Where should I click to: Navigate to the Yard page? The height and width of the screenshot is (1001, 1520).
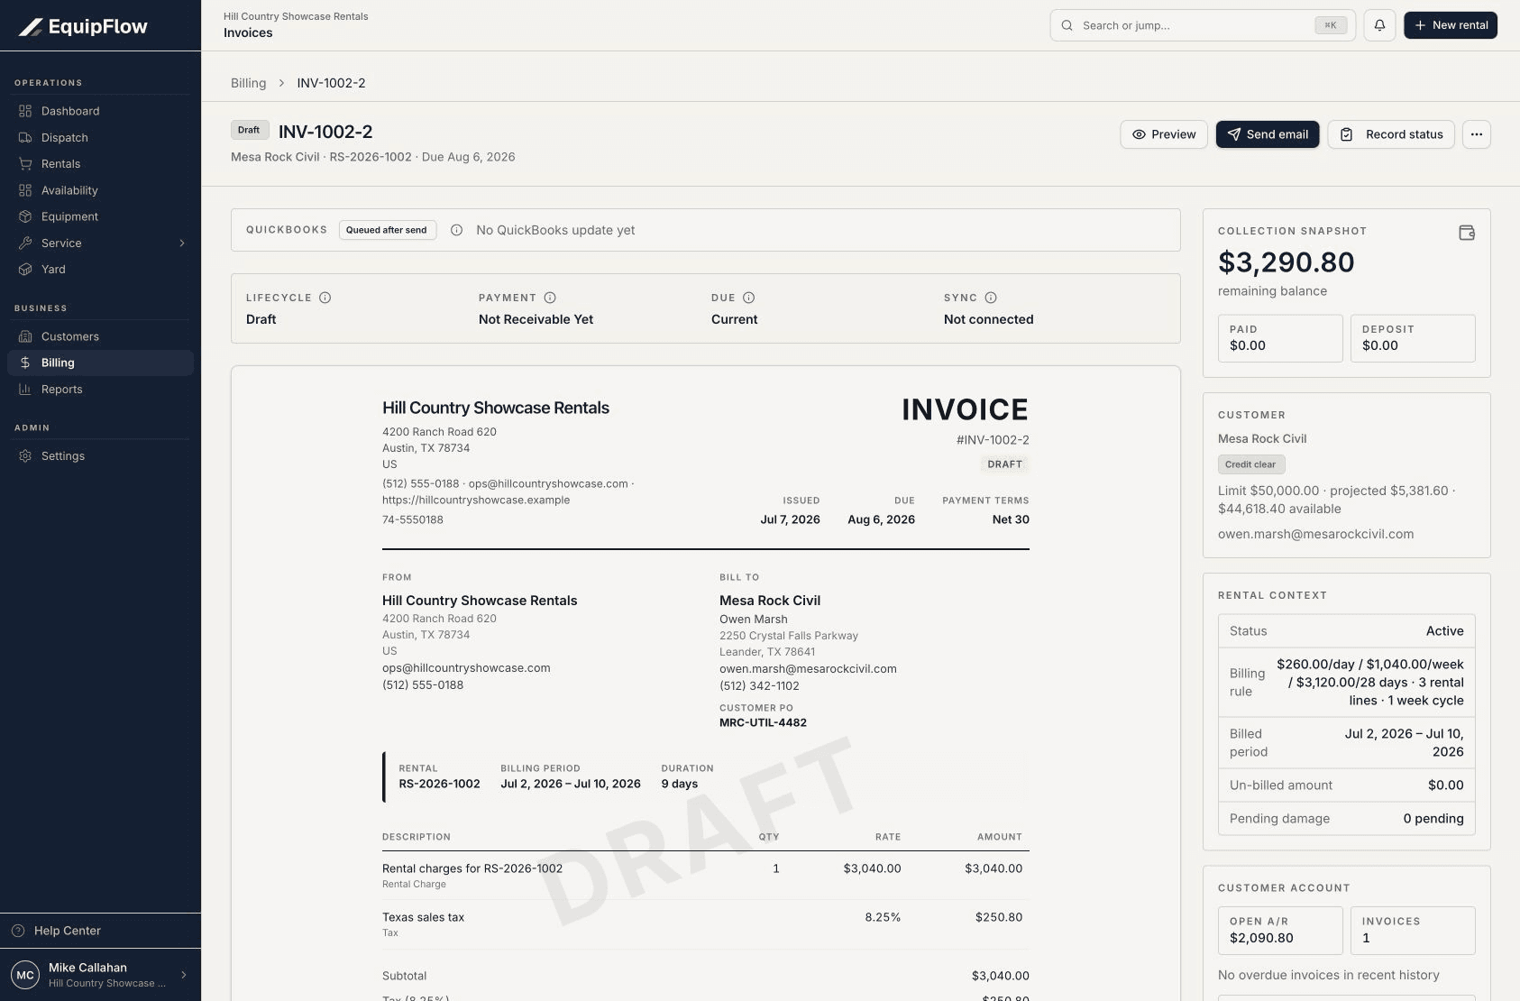click(100, 270)
